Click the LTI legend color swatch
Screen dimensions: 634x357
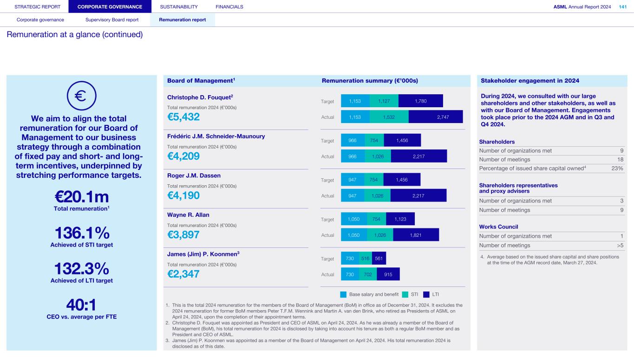pyautogui.click(x=426, y=294)
